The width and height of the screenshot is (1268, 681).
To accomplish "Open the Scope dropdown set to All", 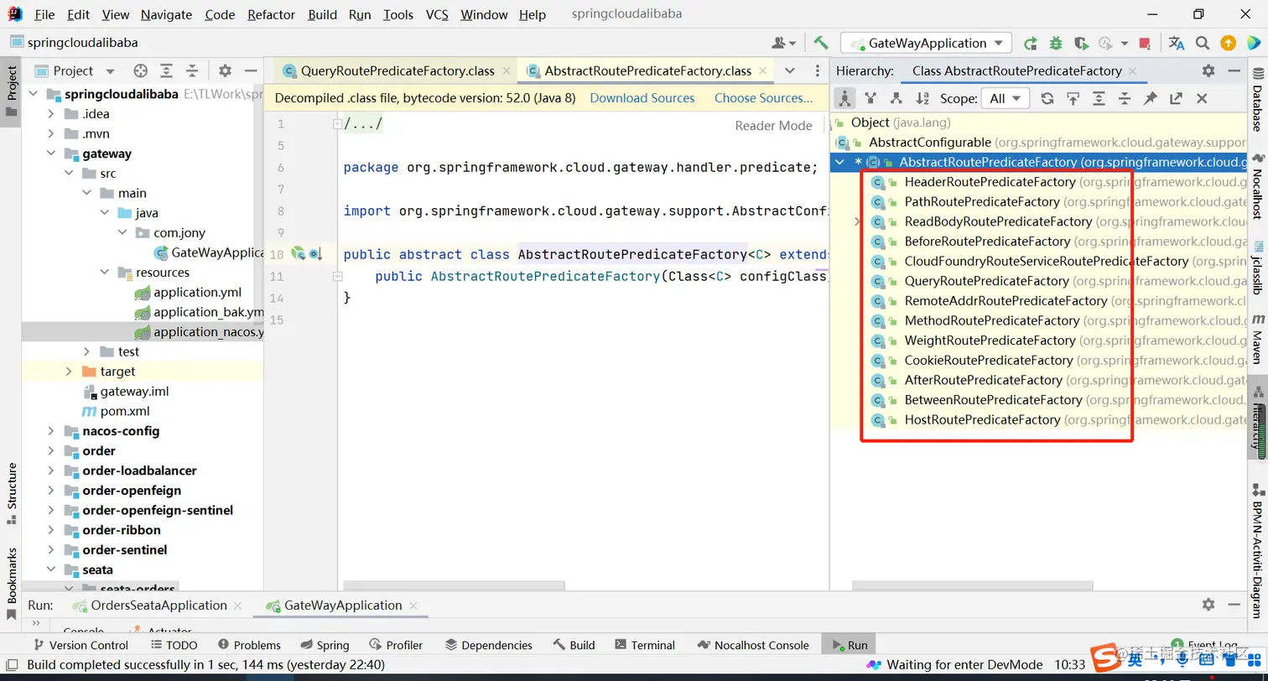I will [1006, 98].
